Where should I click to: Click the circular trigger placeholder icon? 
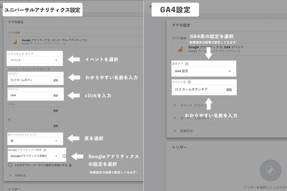click(270, 171)
